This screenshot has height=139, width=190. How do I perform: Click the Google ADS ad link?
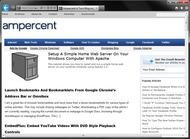pos(77,48)
